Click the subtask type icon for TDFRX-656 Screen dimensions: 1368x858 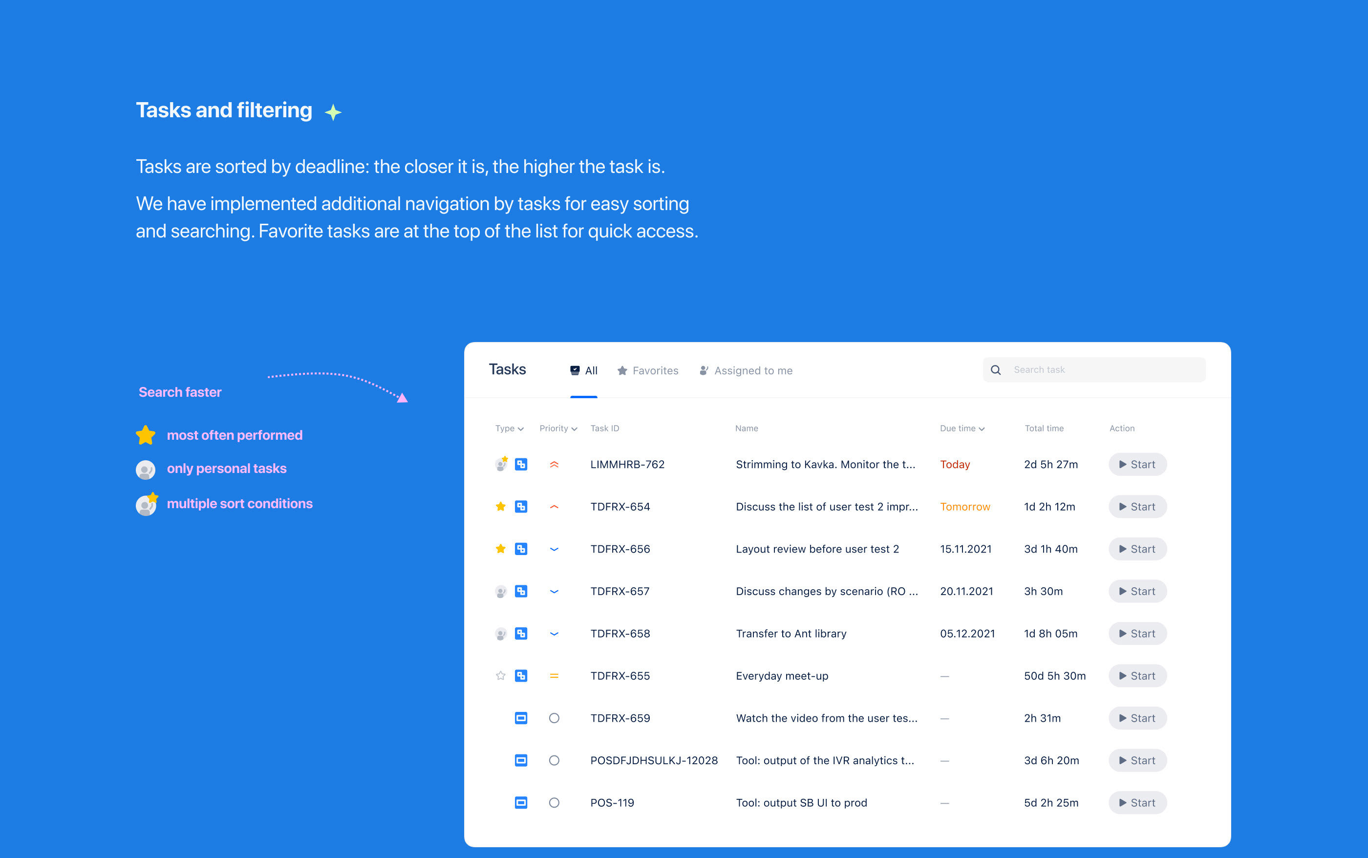(x=520, y=549)
